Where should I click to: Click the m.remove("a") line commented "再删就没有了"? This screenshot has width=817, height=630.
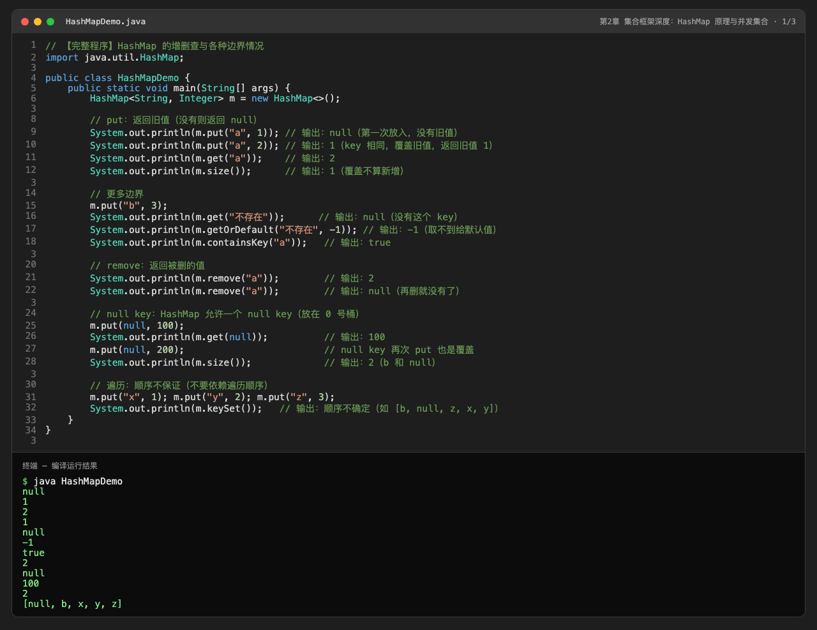[275, 291]
